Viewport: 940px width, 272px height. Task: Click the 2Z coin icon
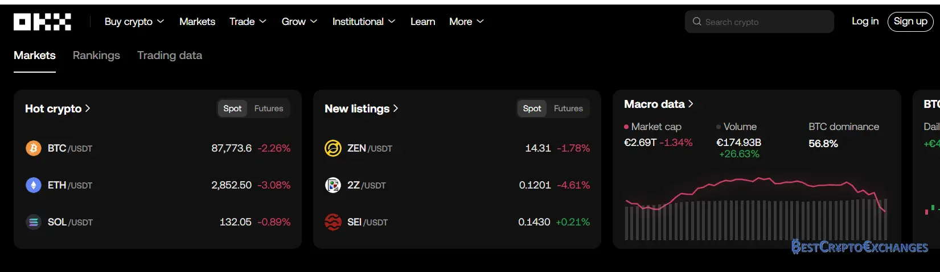(x=333, y=185)
